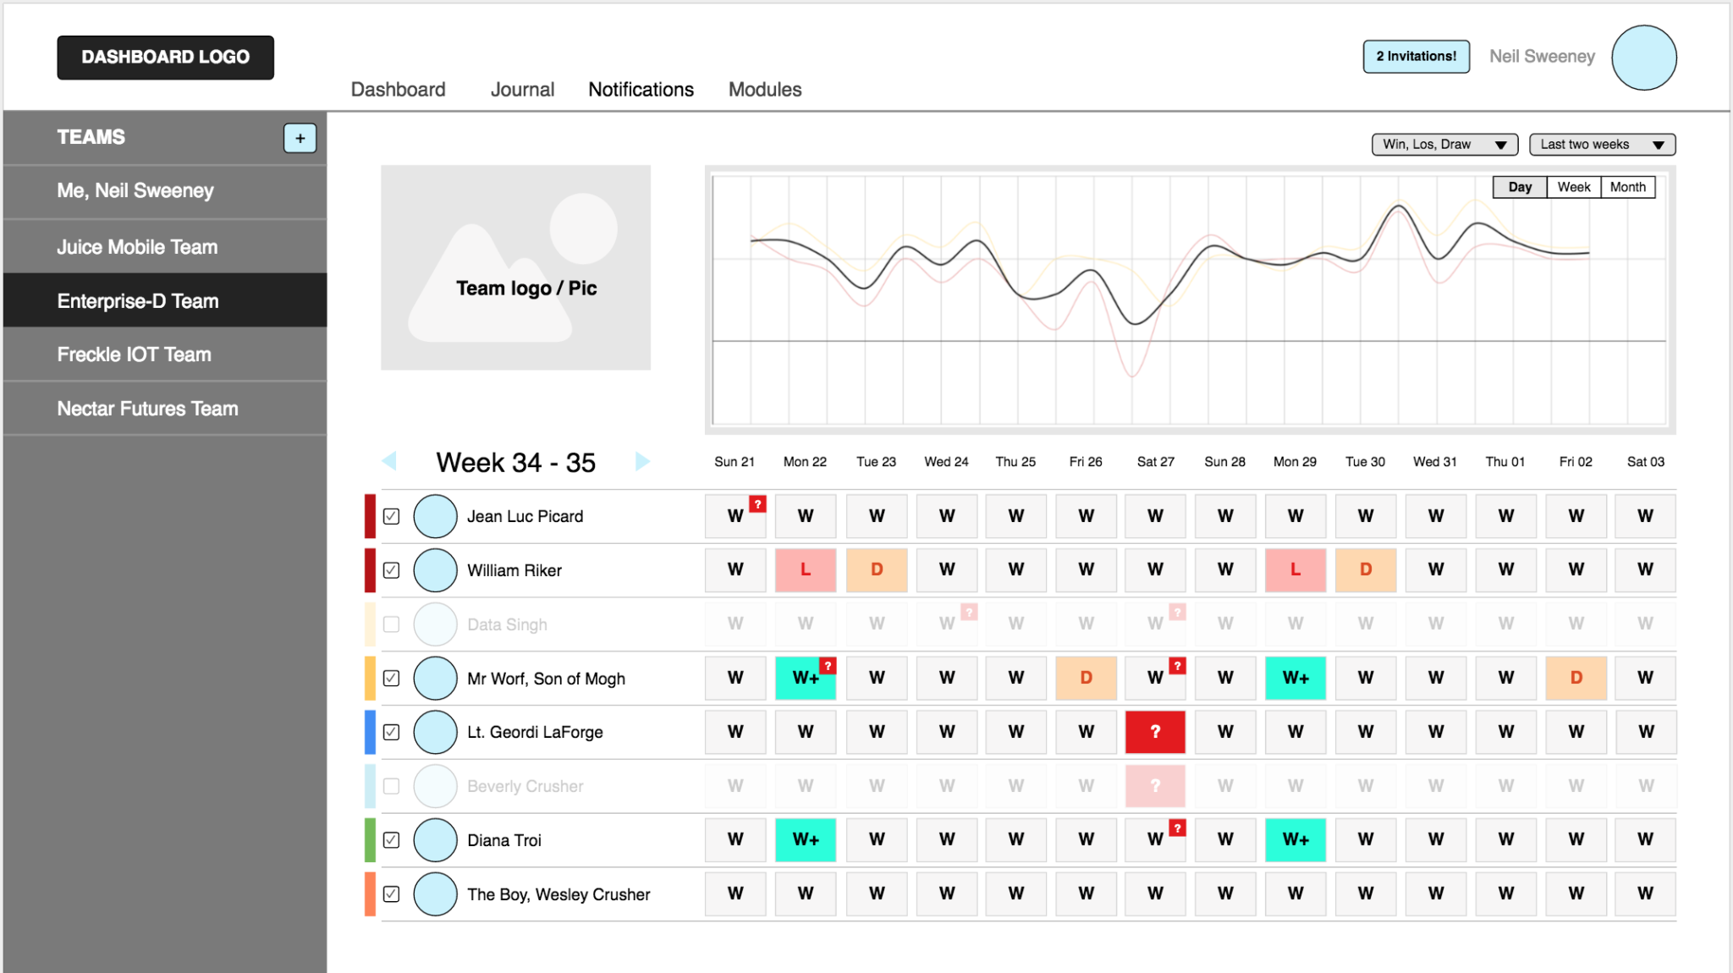Toggle checkbox for William Riker row
1733x973 pixels.
(x=393, y=569)
